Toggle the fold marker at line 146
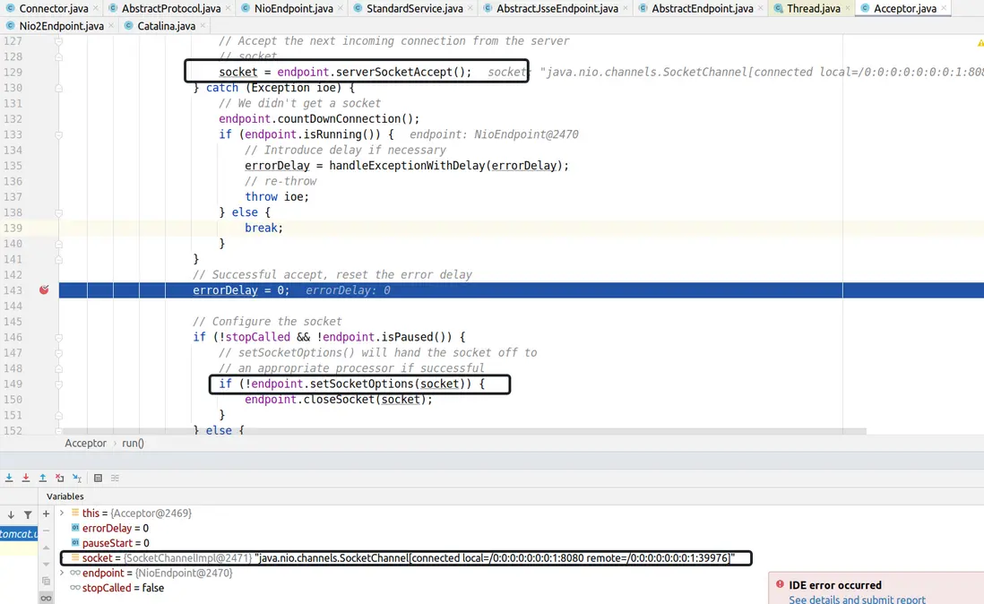This screenshot has width=984, height=604. coord(58,337)
